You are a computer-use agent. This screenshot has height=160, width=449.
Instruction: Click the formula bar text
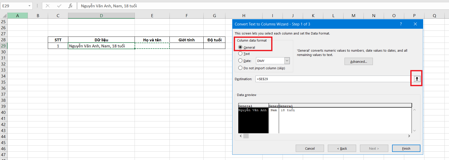click(x=109, y=6)
